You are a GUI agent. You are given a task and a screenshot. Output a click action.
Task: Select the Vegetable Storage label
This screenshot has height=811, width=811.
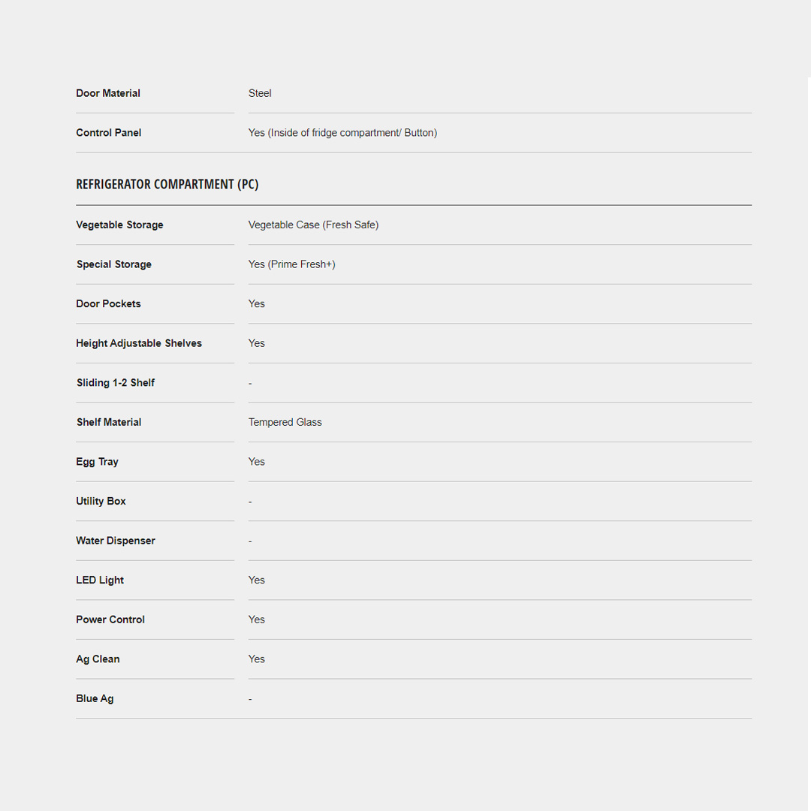pyautogui.click(x=119, y=225)
